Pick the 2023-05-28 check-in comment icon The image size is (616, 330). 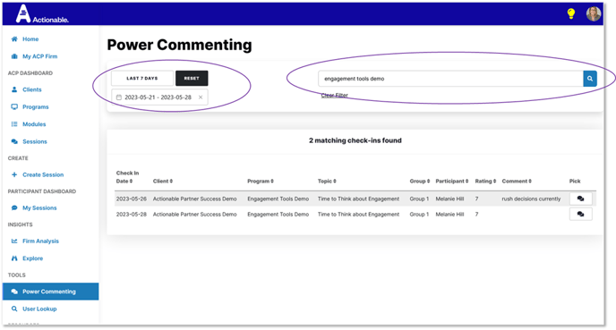(581, 214)
